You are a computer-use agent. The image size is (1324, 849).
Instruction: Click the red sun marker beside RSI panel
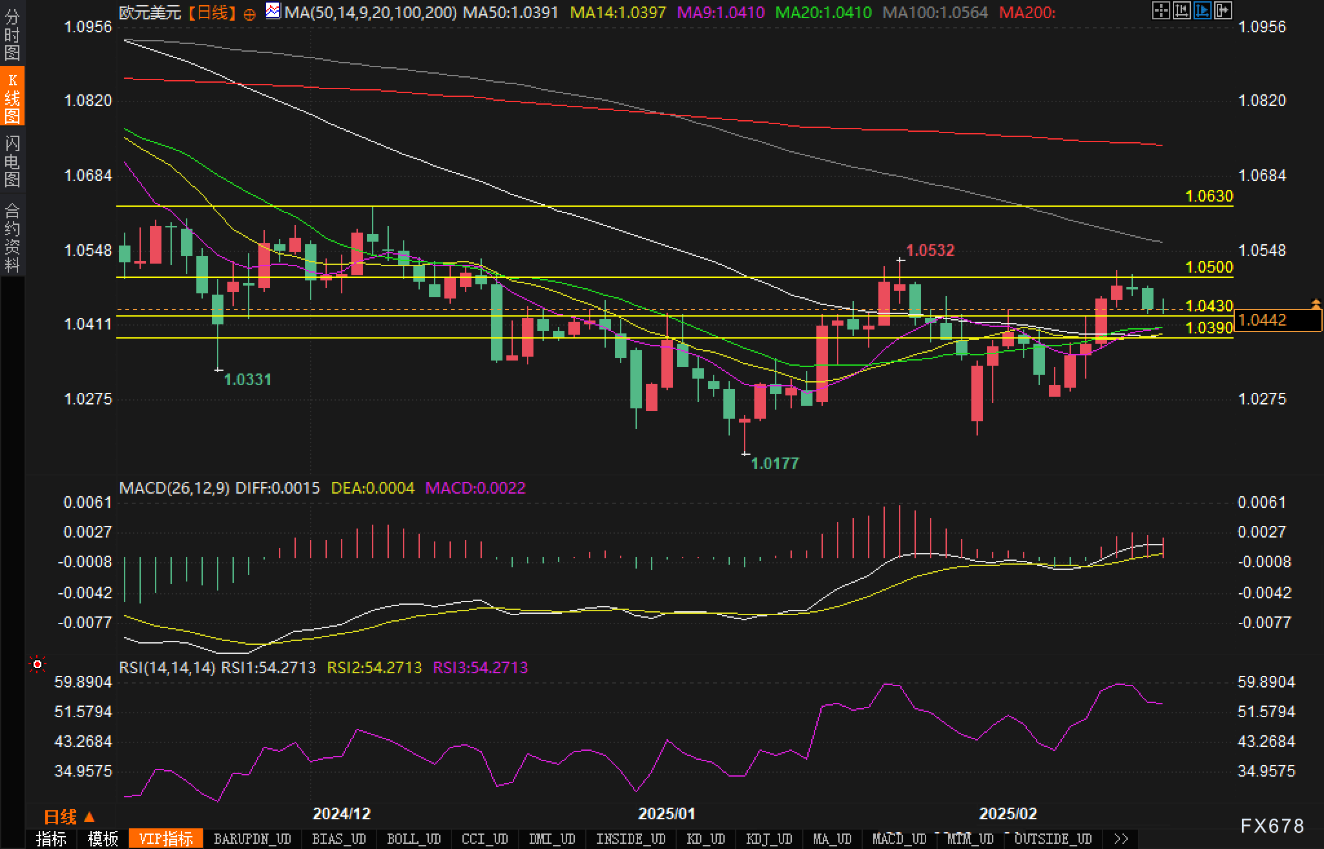tap(37, 665)
